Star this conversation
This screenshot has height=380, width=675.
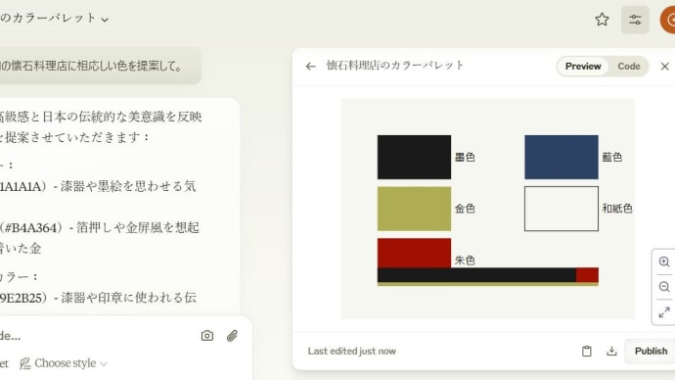[x=602, y=20]
